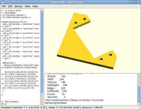Open the File menu
Image resolution: width=141 pixels, height=110 pixels.
pos(4,6)
